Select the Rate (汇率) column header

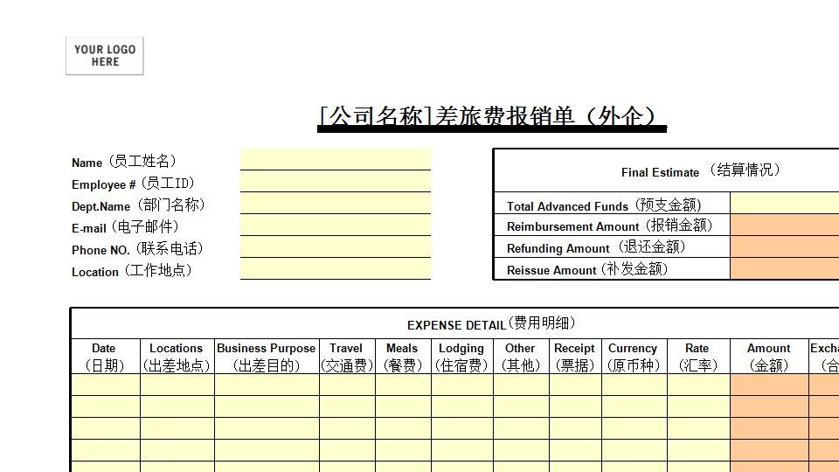(x=698, y=357)
